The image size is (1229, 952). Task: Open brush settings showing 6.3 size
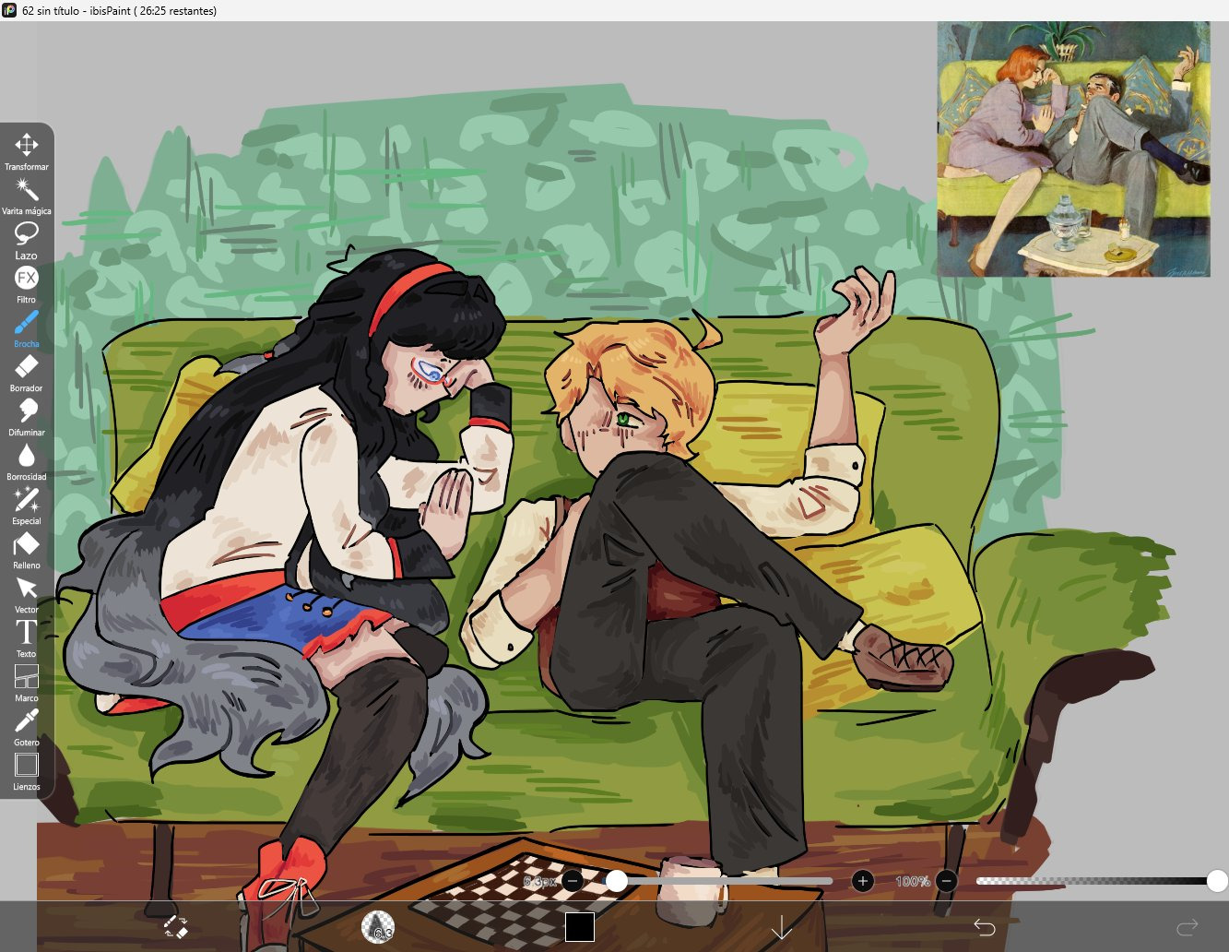pos(378,927)
